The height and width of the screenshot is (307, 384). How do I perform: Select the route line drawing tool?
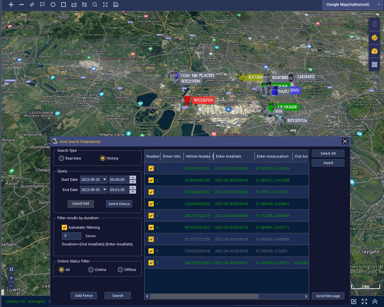(84, 5)
